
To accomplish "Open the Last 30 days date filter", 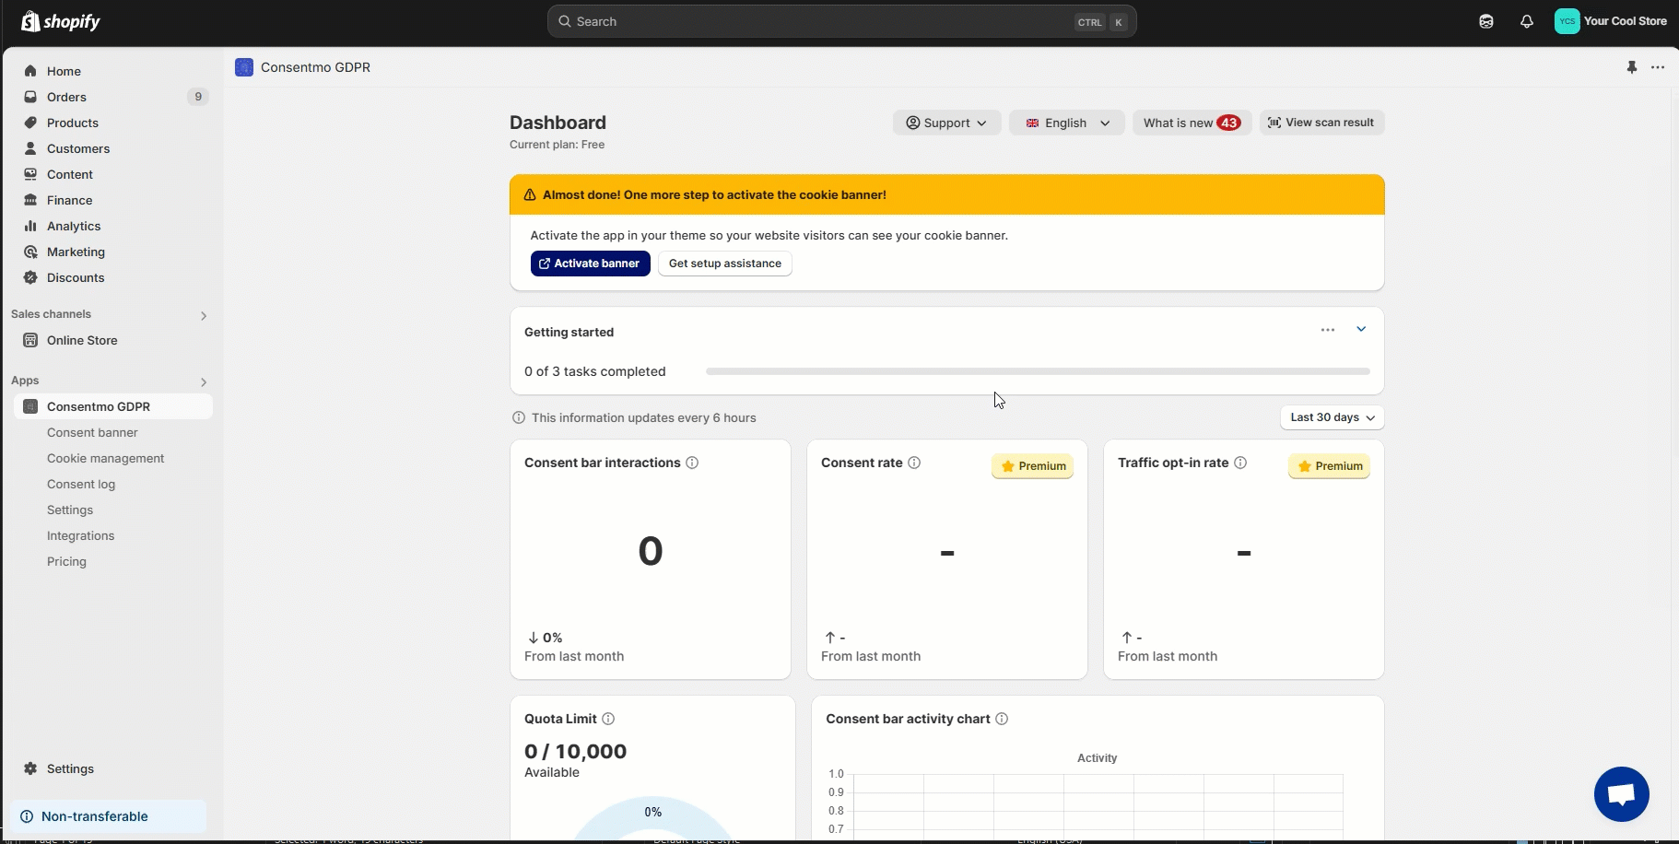I will 1332,417.
